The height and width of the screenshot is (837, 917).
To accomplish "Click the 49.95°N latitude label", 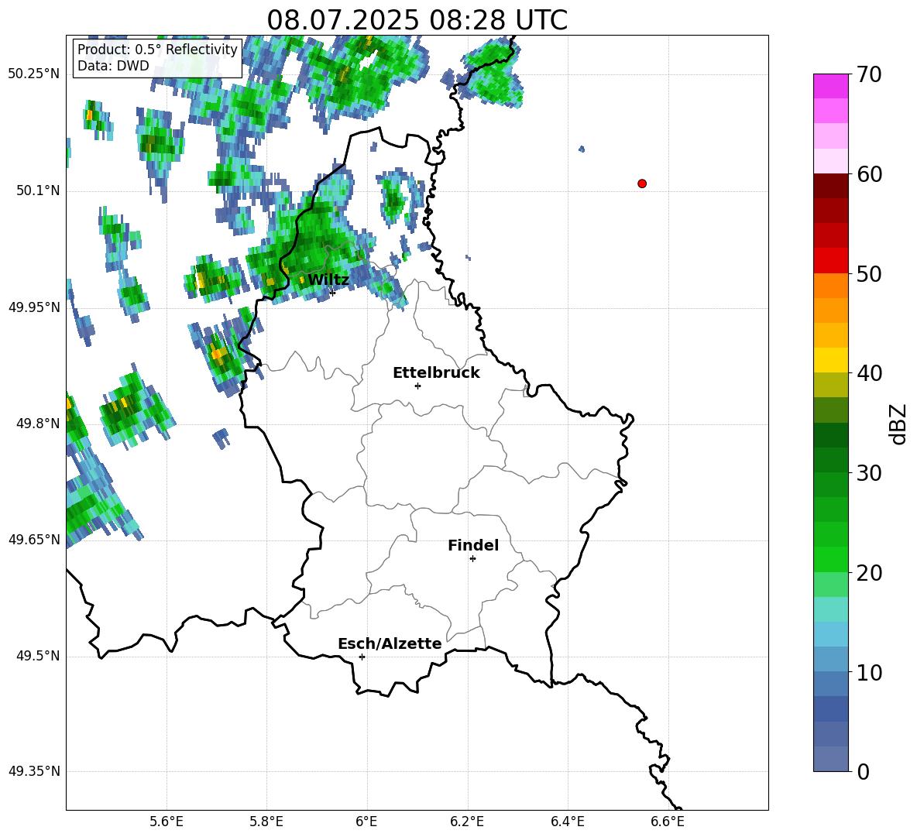I will coord(34,307).
